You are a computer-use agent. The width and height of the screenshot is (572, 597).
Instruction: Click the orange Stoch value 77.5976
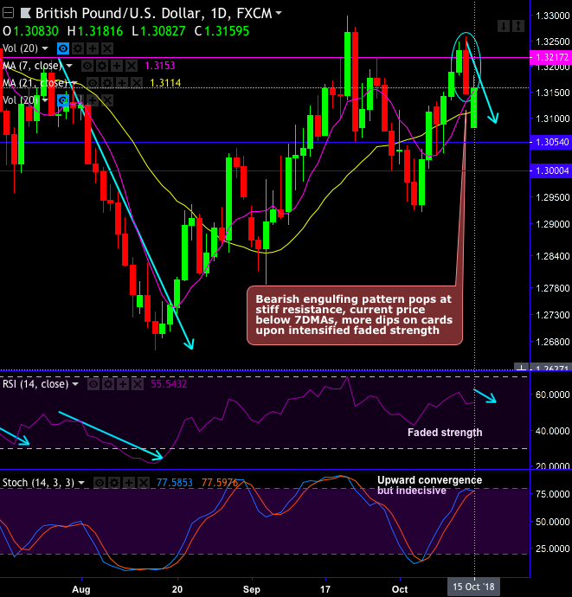pyautogui.click(x=220, y=483)
